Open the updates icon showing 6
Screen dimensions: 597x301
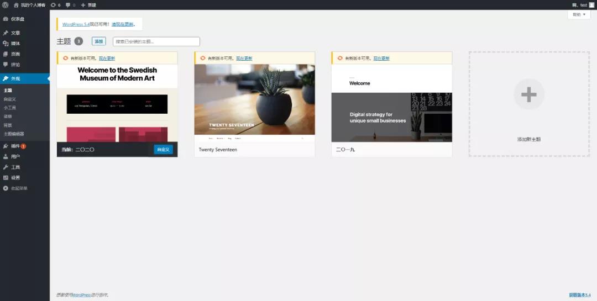(55, 5)
